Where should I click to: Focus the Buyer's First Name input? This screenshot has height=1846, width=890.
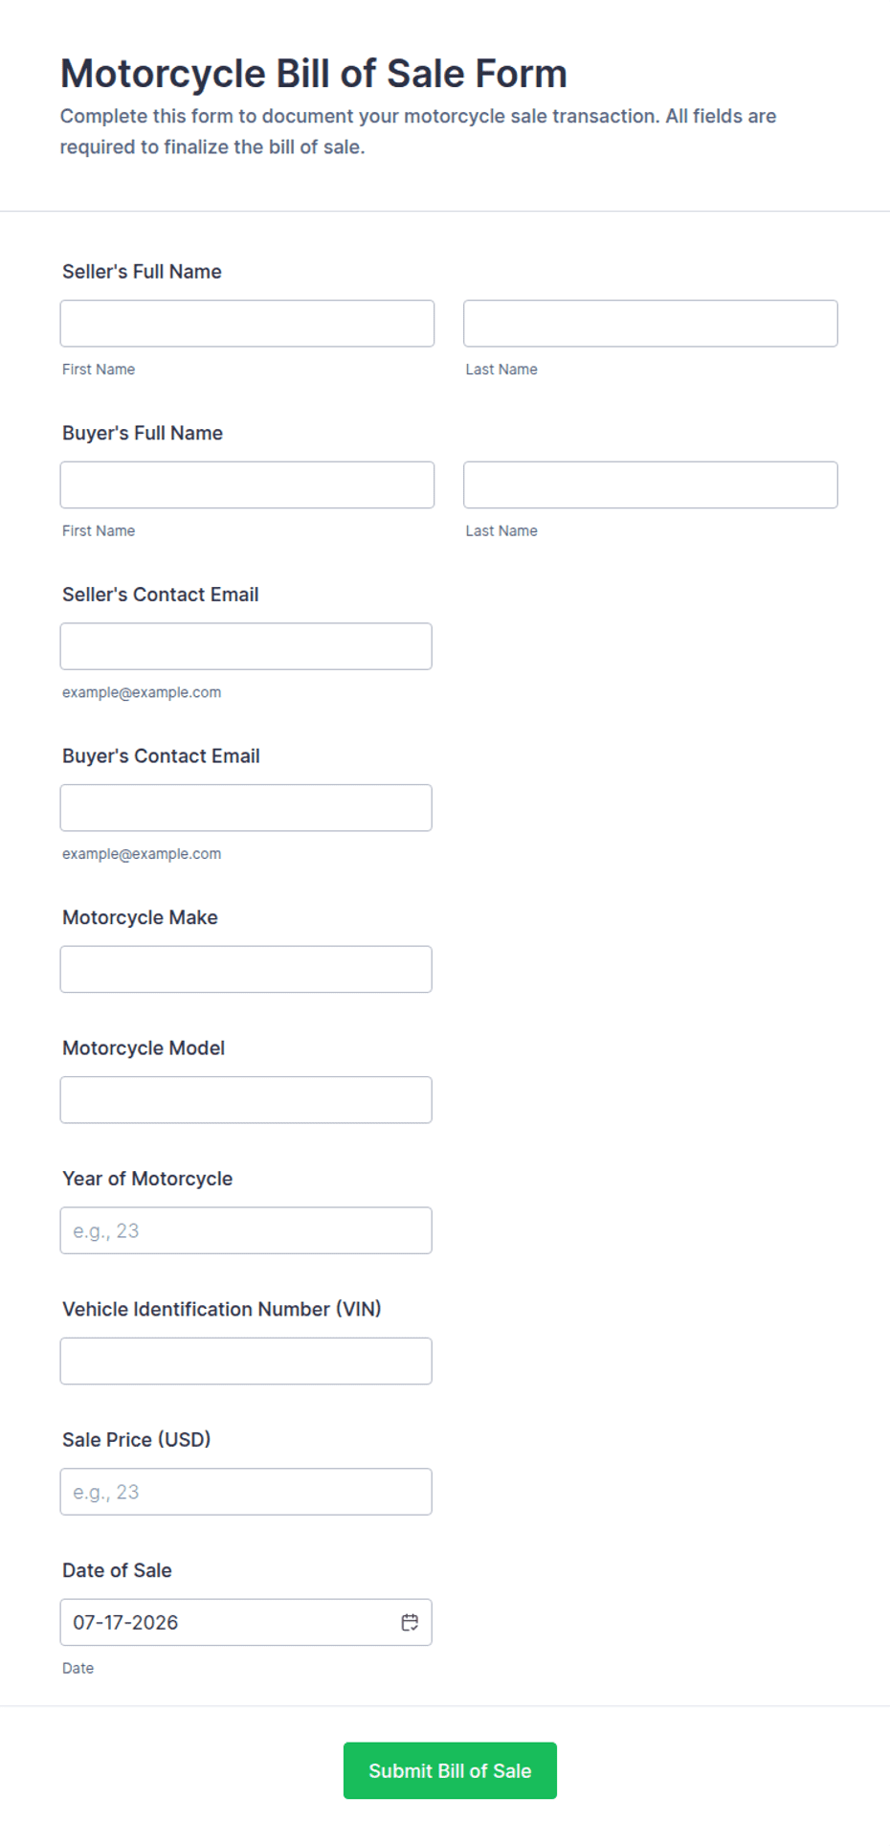(x=247, y=484)
